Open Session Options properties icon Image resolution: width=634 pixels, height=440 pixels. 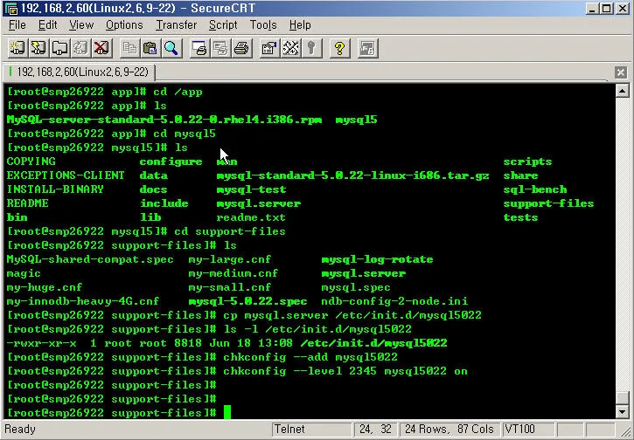click(269, 48)
